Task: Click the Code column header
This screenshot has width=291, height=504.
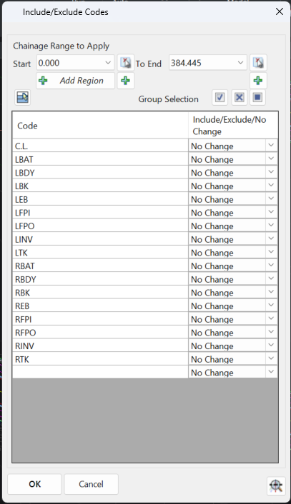Action: [x=100, y=126]
